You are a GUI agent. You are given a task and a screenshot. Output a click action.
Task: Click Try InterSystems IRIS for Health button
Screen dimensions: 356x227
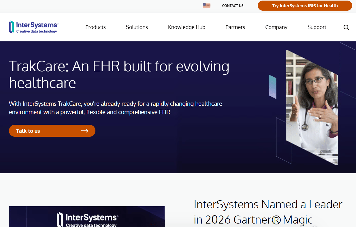tap(305, 6)
